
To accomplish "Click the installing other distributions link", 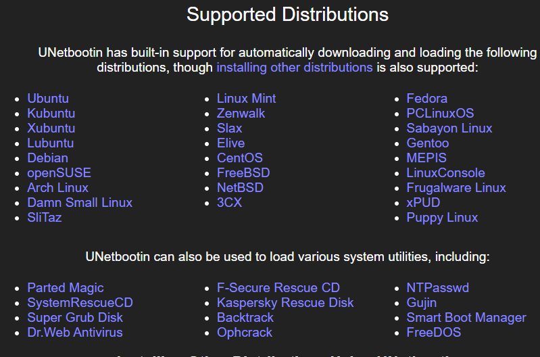I will (x=294, y=68).
